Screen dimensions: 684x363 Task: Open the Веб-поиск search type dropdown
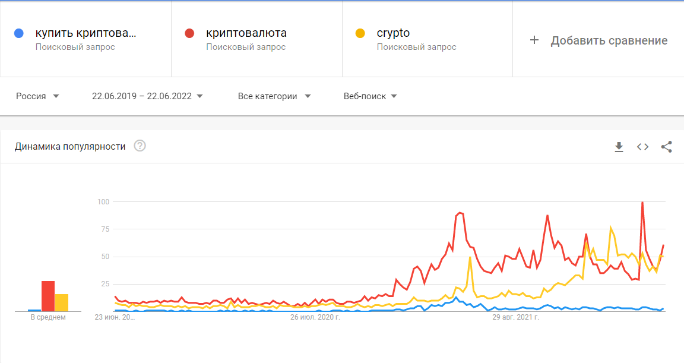pos(370,96)
